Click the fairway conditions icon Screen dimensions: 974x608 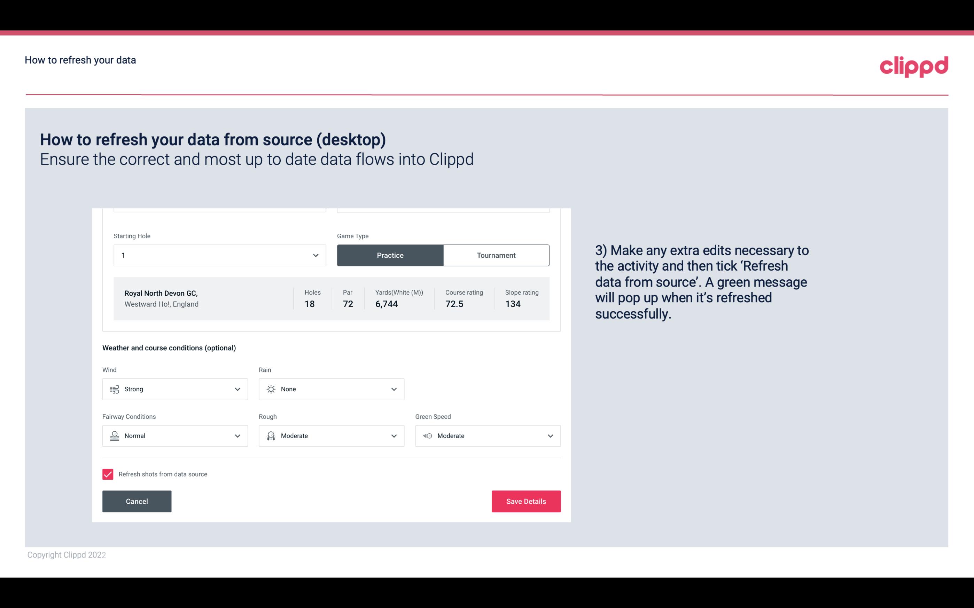pyautogui.click(x=114, y=436)
